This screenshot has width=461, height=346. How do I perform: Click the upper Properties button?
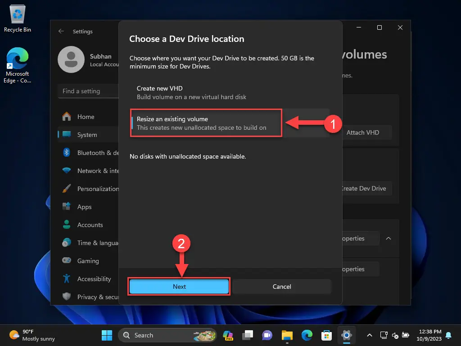point(361,238)
